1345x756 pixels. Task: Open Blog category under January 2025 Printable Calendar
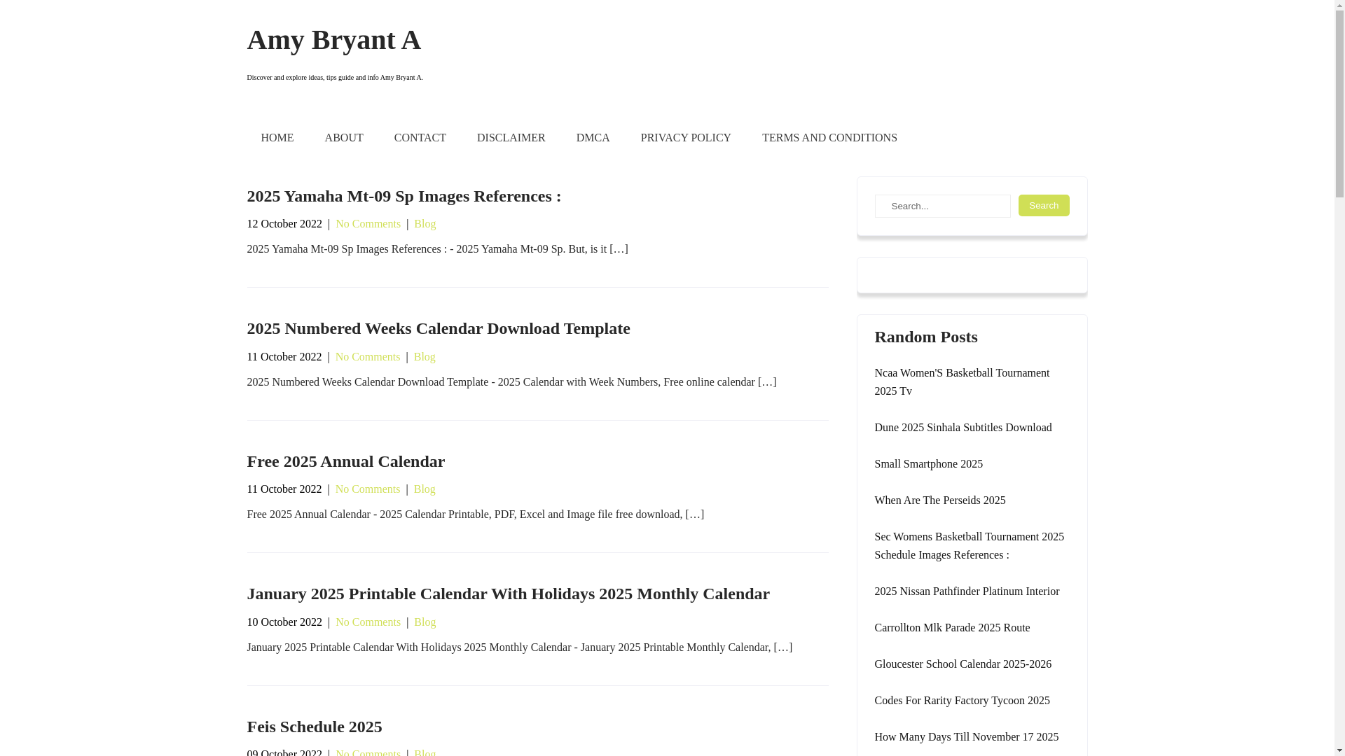click(425, 622)
